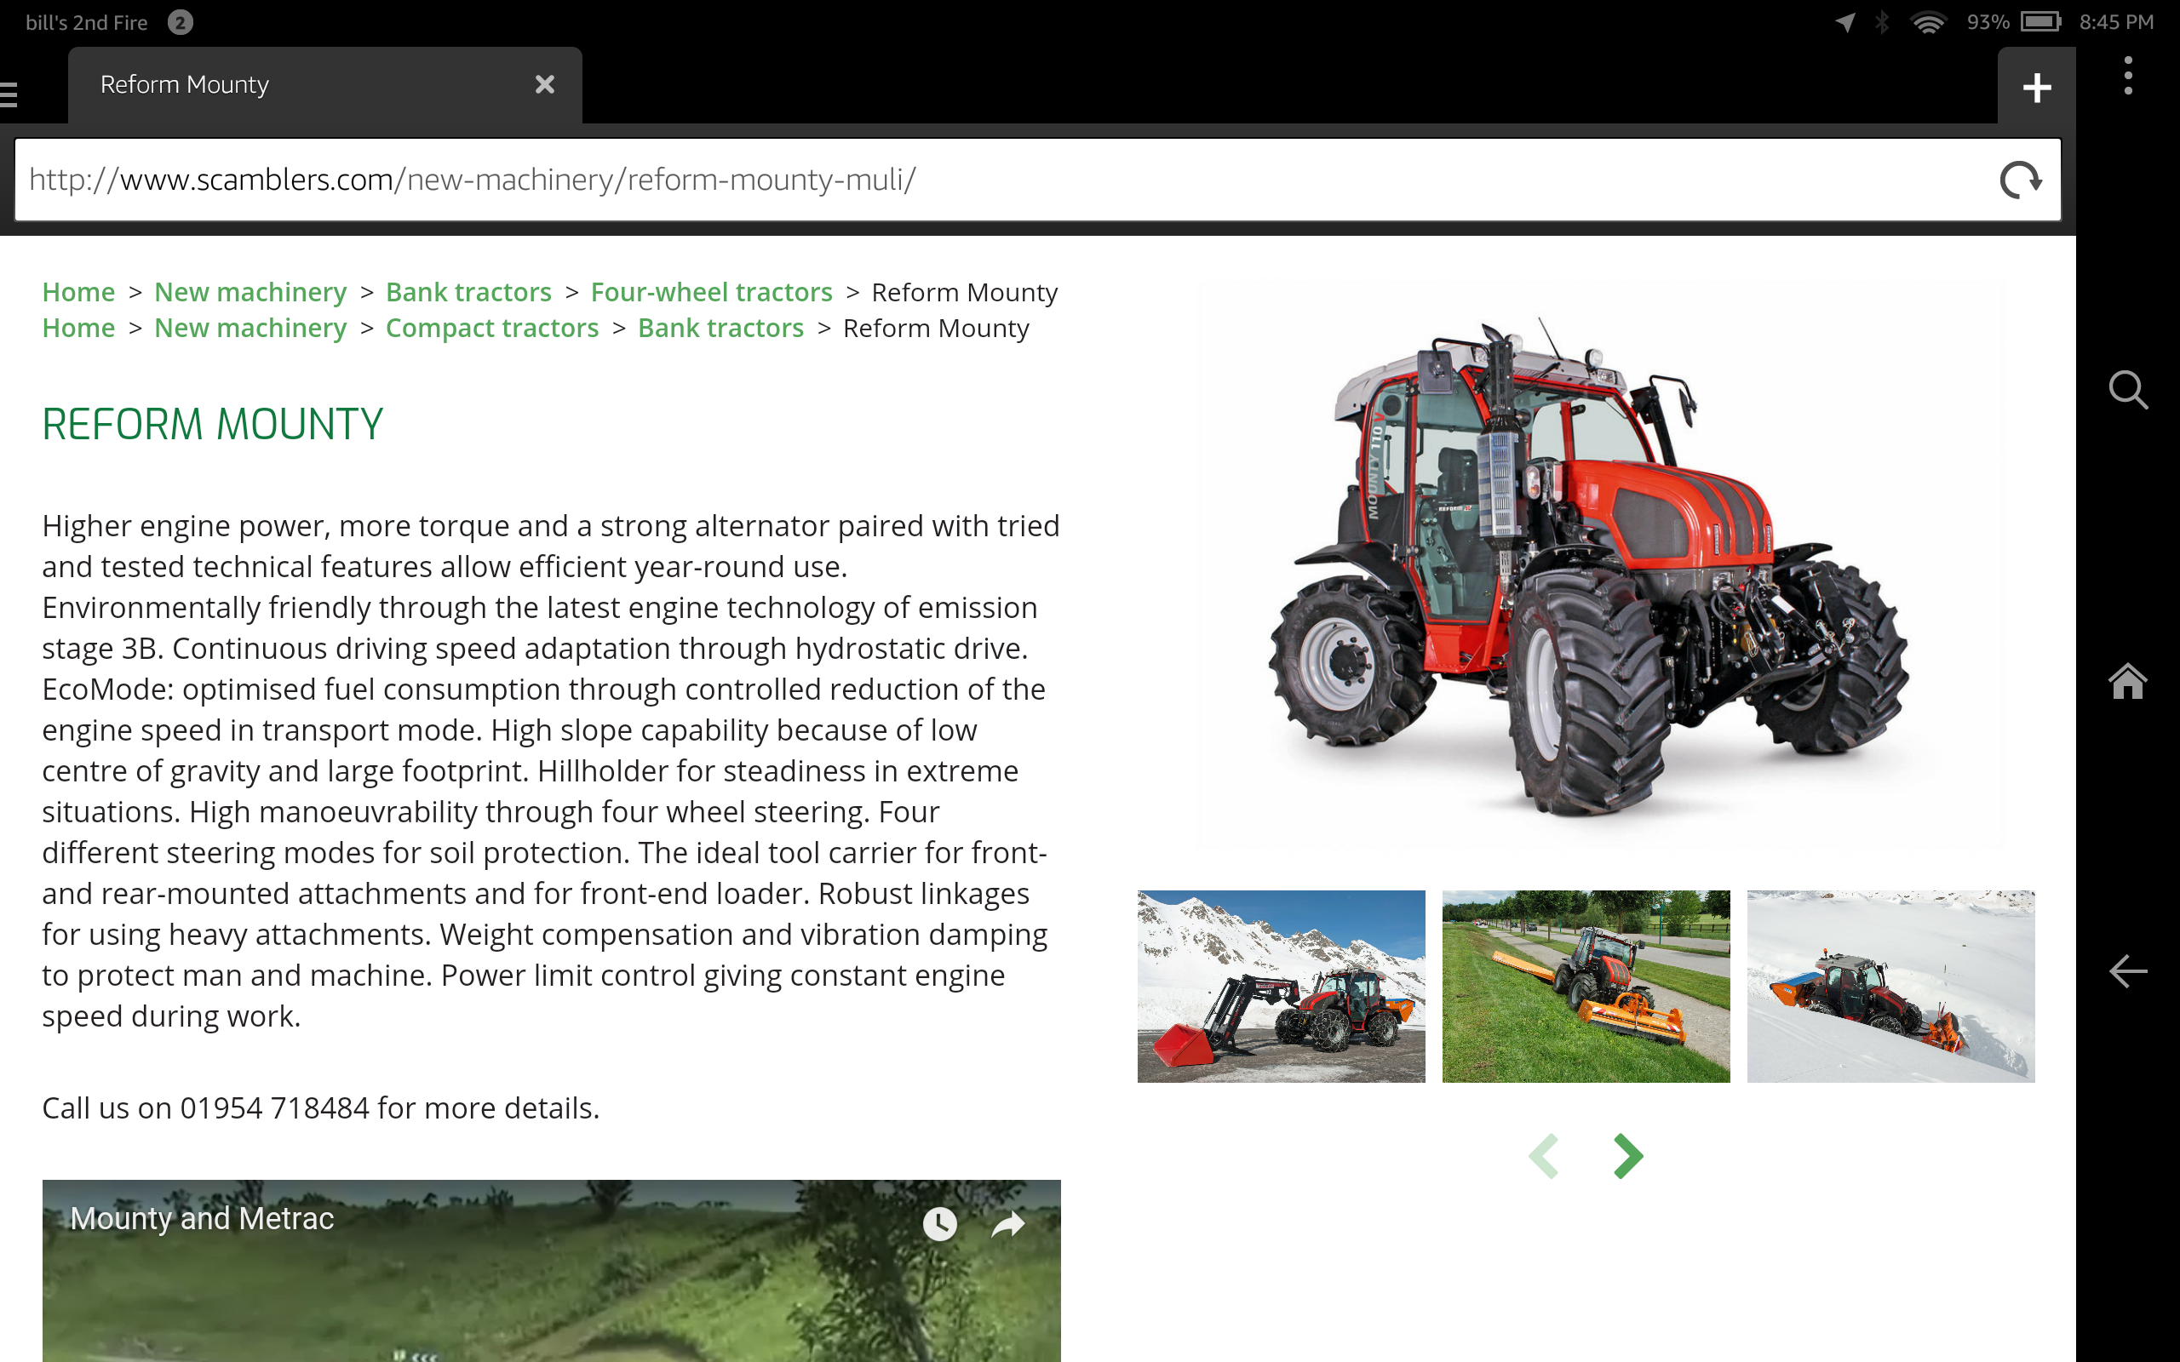Open the hamburger menu at top left
The width and height of the screenshot is (2180, 1362).
(x=9, y=94)
